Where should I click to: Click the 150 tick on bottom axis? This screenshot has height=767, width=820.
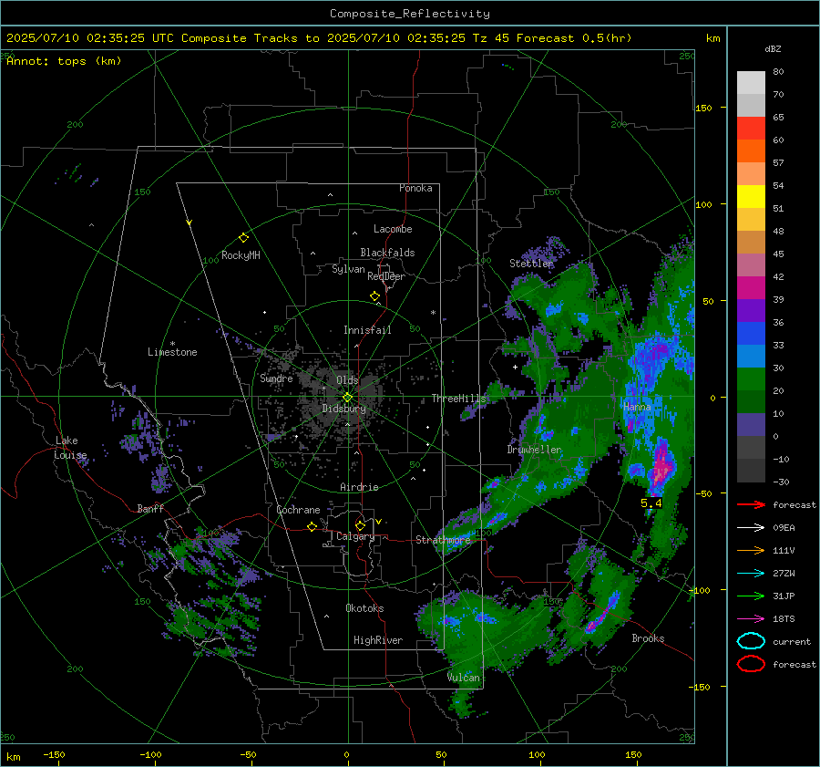click(633, 754)
